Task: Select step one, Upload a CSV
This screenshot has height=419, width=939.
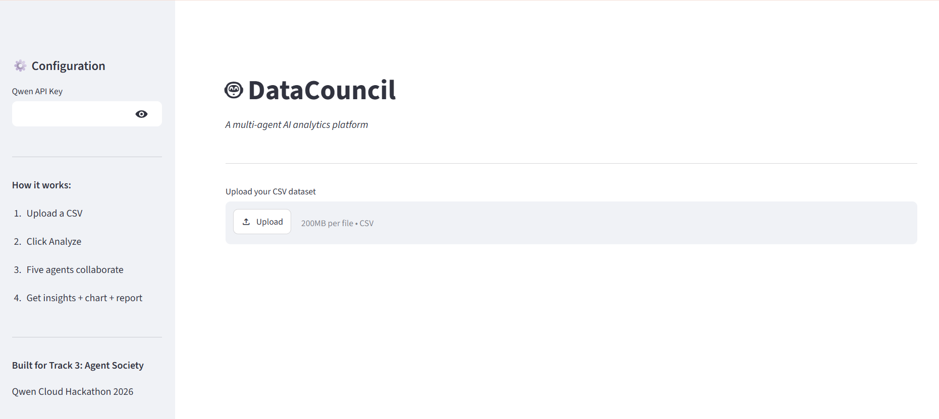Action: pyautogui.click(x=54, y=213)
